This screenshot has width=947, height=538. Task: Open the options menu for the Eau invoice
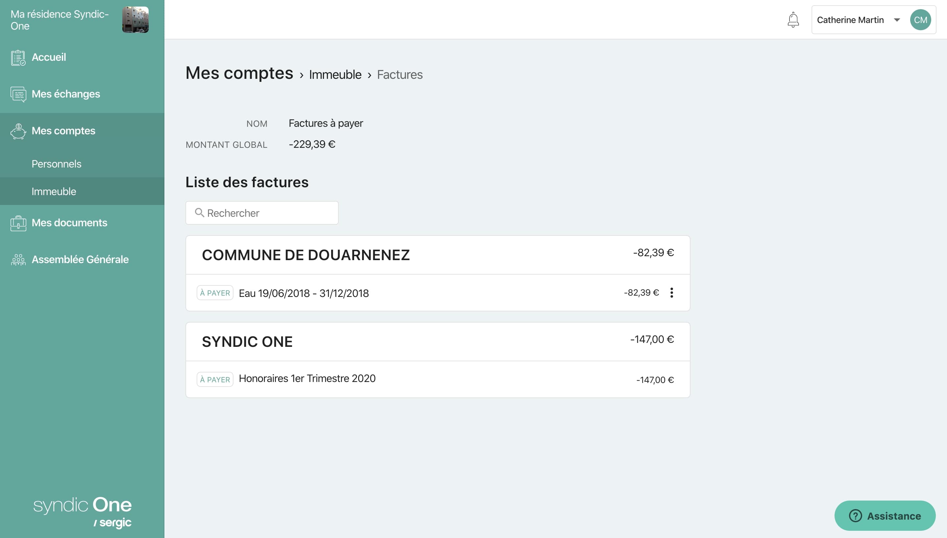click(671, 293)
